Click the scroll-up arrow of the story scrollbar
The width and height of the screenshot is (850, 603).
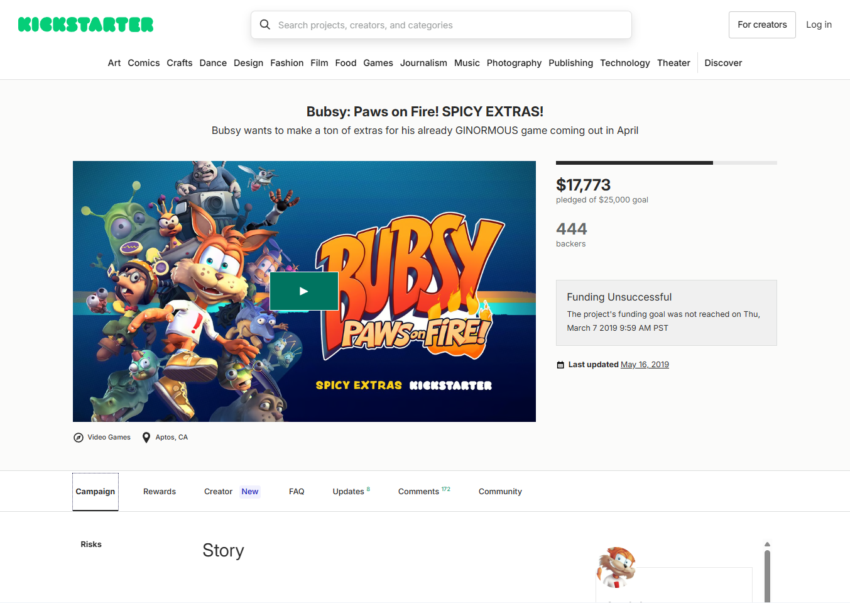coord(767,545)
